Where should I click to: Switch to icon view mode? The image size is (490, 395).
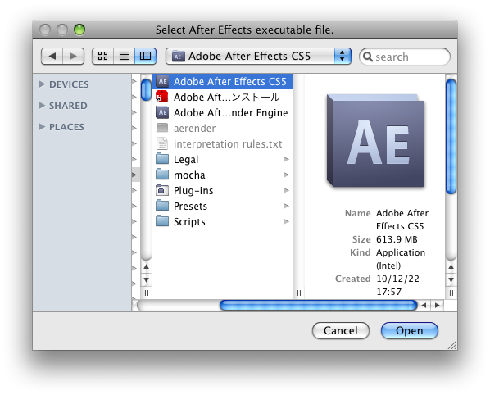click(x=102, y=57)
